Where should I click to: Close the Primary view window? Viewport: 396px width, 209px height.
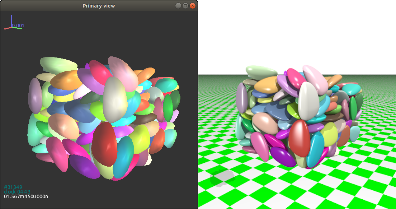193,5
